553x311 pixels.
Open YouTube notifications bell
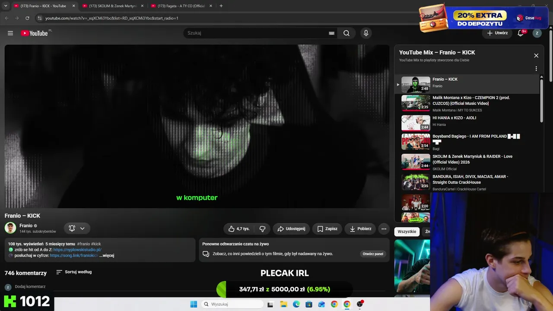coord(521,33)
